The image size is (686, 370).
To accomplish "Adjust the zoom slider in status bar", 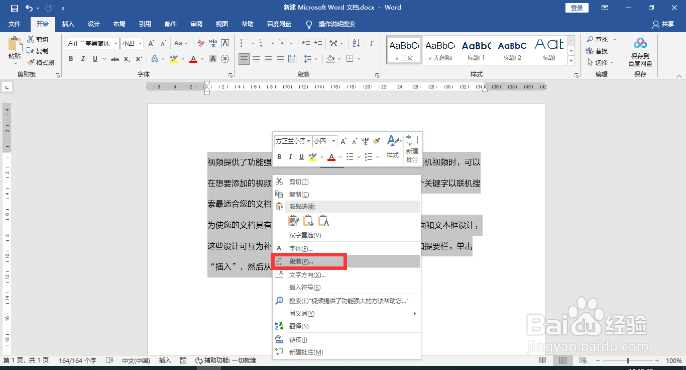I will 629,360.
